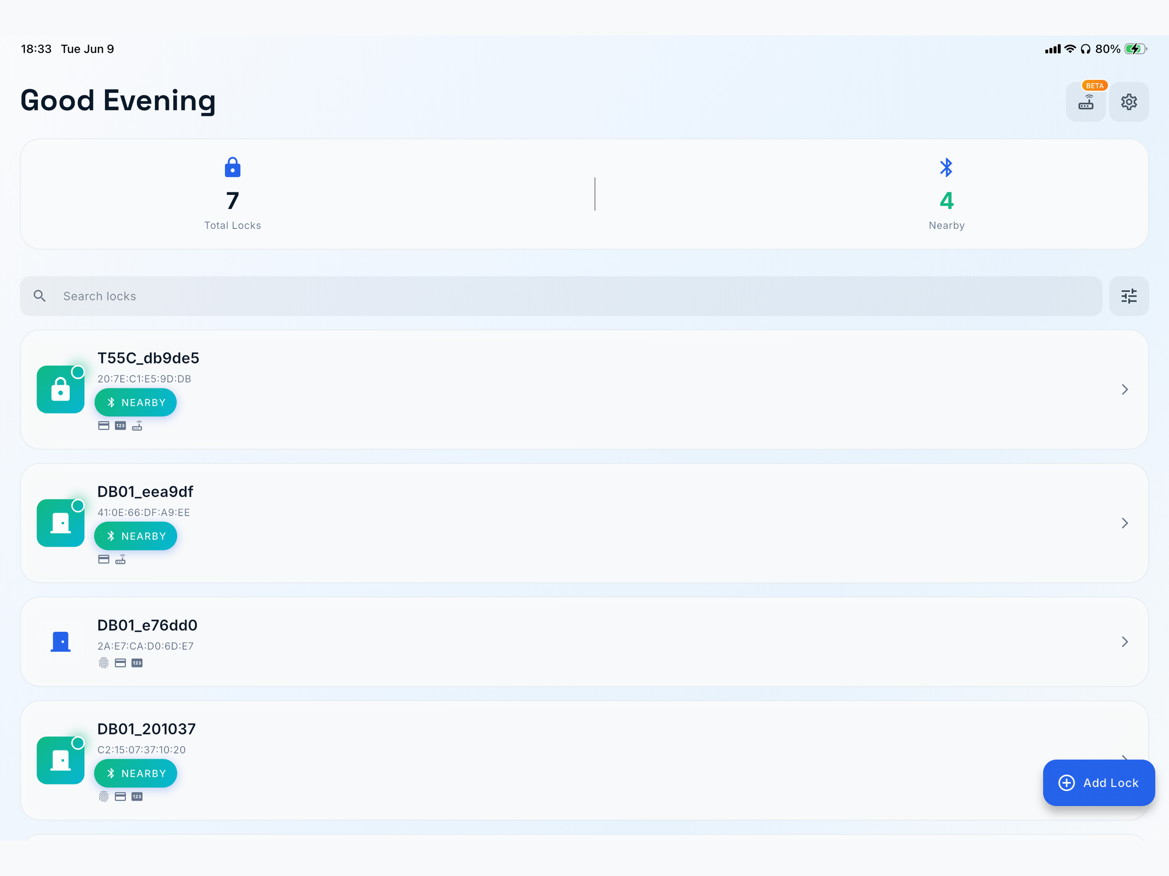Click the 123 passcode icon under DB01_e76dd0
Screen dimensions: 1169x876
click(x=137, y=663)
